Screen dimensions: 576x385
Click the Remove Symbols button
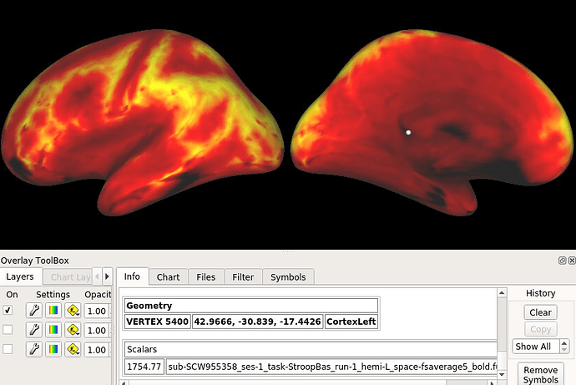click(540, 375)
